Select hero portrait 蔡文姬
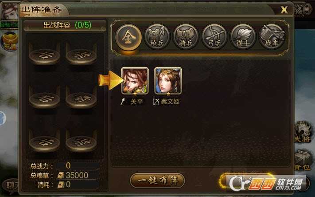315x197 pixels. pyautogui.click(x=168, y=81)
